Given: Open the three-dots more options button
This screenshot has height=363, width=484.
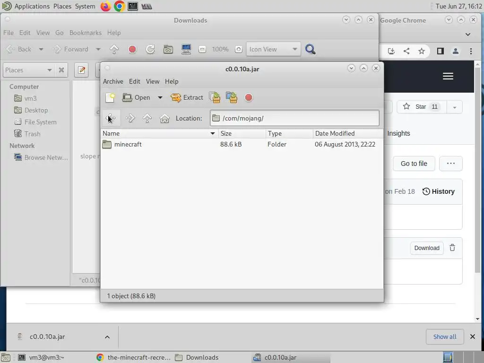Looking at the screenshot, I should pos(450,164).
